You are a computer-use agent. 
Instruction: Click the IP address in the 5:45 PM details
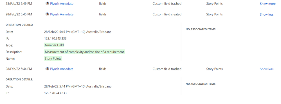55,38
